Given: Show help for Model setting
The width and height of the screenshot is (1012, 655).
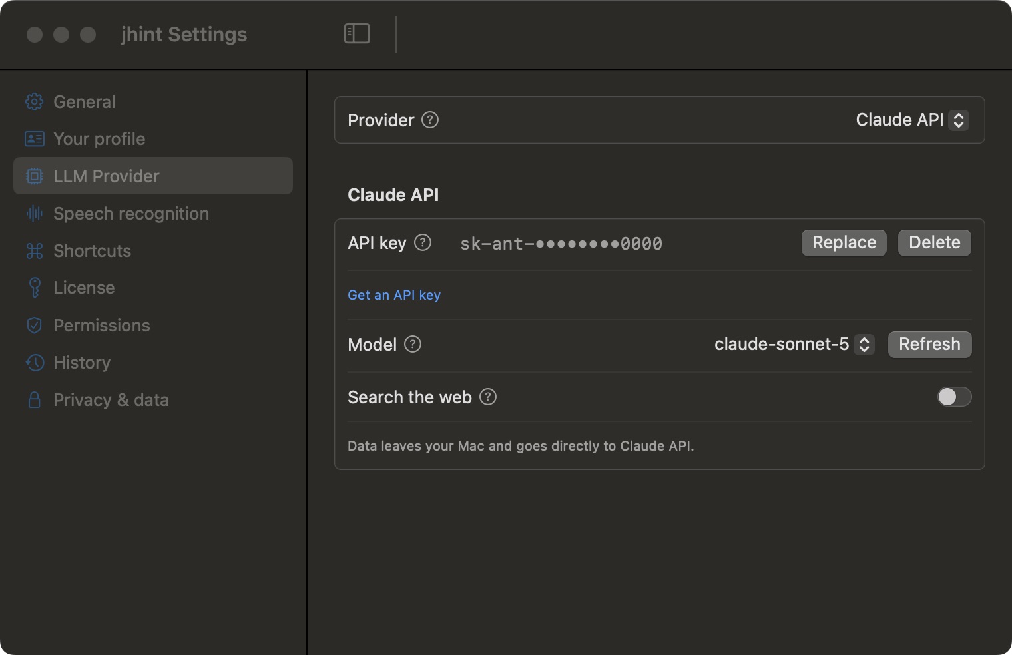Looking at the screenshot, I should point(413,344).
